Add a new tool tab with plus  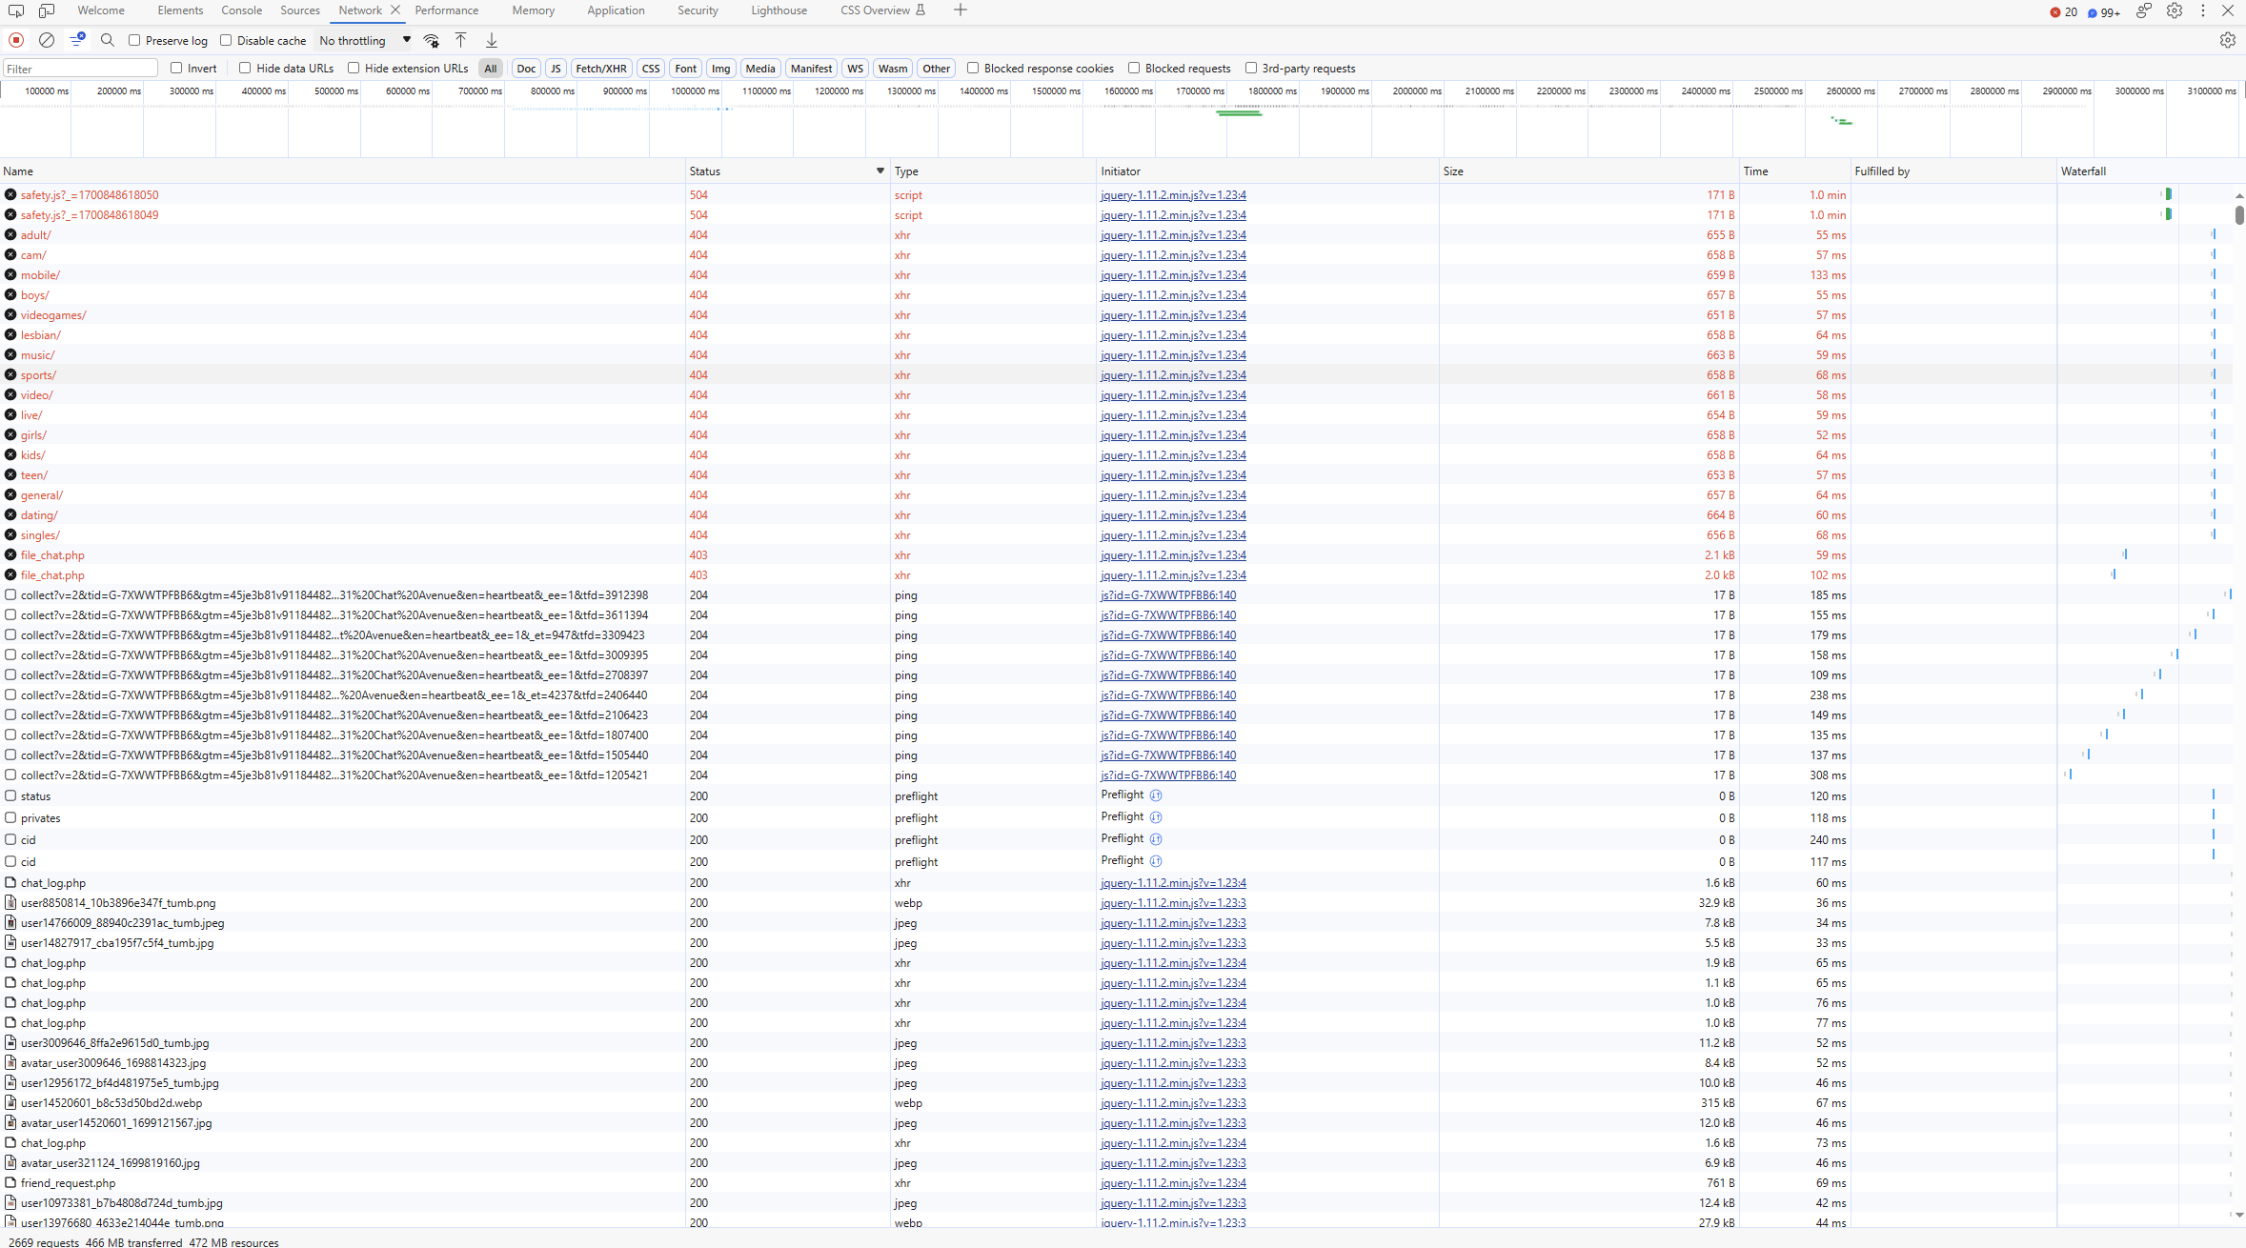[x=961, y=10]
